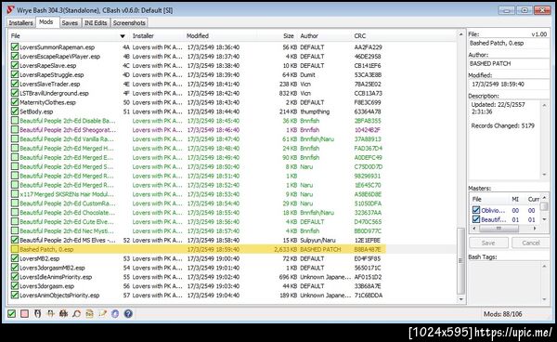557x342 pixels.
Task: Toggle LoversAnimObjectsPriority.esp checkbox
Action: click(x=15, y=296)
